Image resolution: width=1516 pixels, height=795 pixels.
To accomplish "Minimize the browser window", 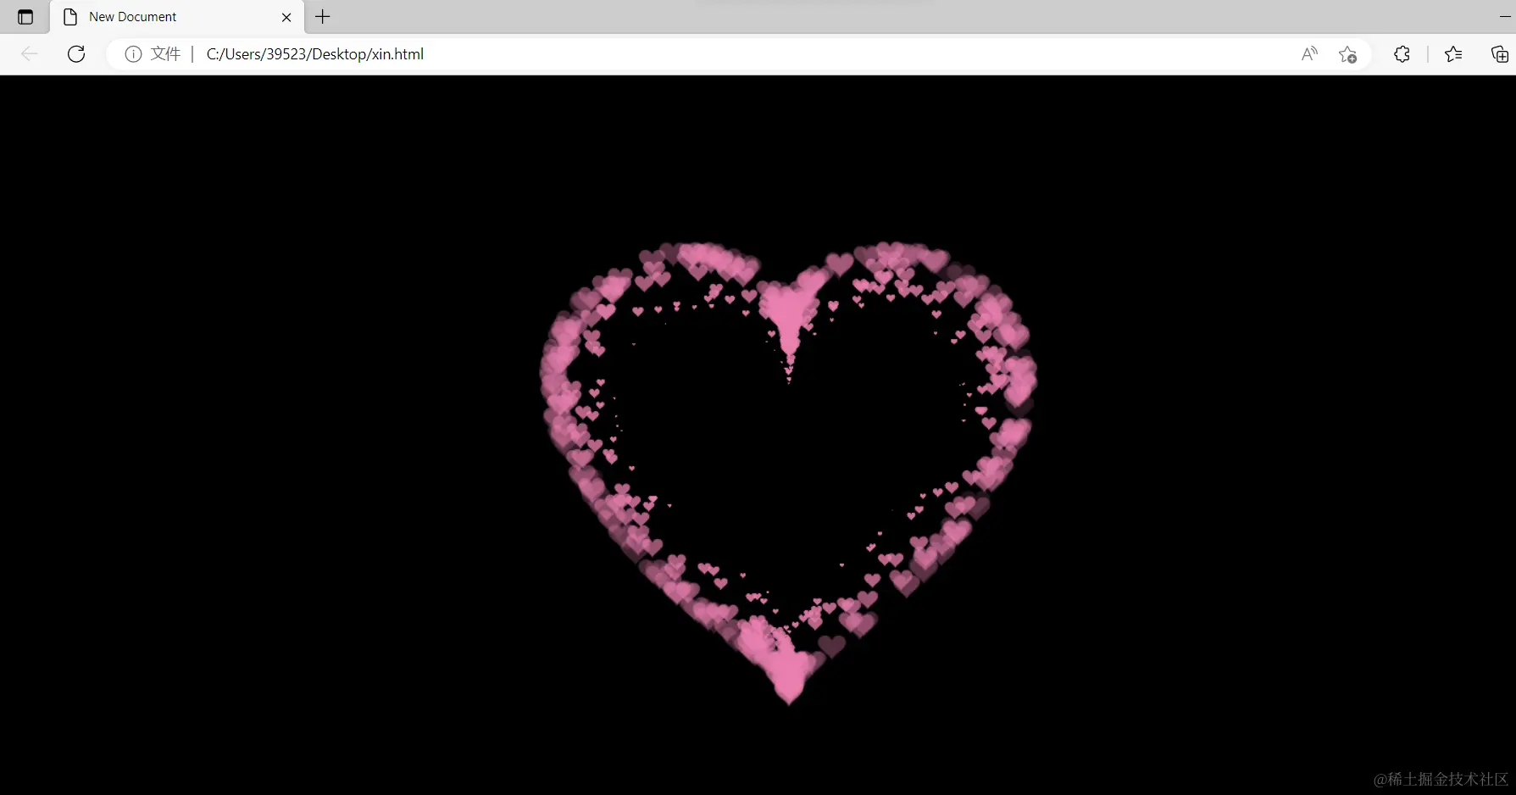I will [1505, 17].
